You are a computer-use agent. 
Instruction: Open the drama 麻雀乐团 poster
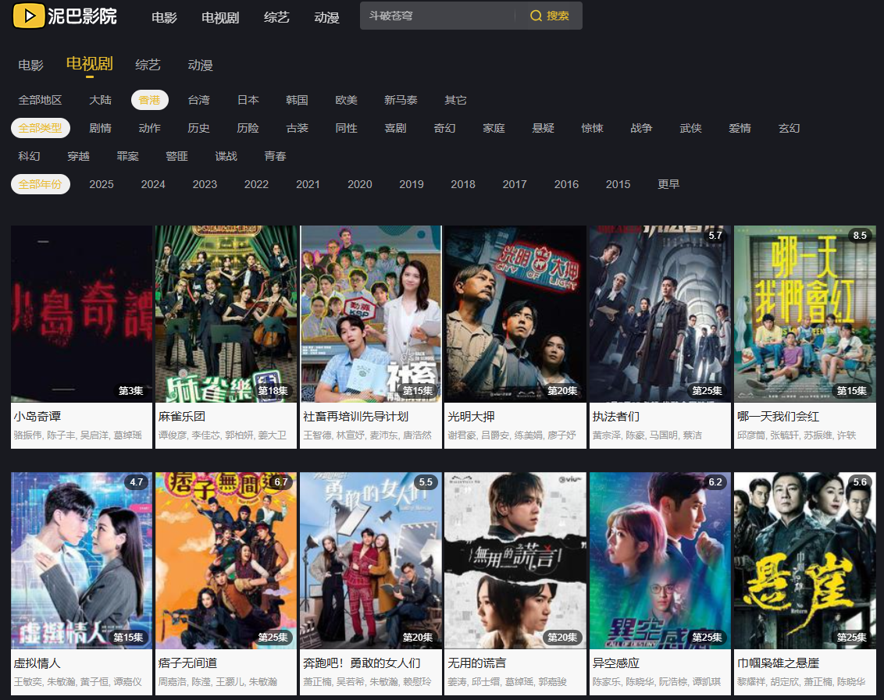tap(226, 314)
